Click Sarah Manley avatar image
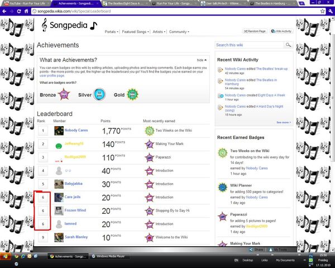Image resolution: width=335 pixels, height=268 pixels. point(59,237)
